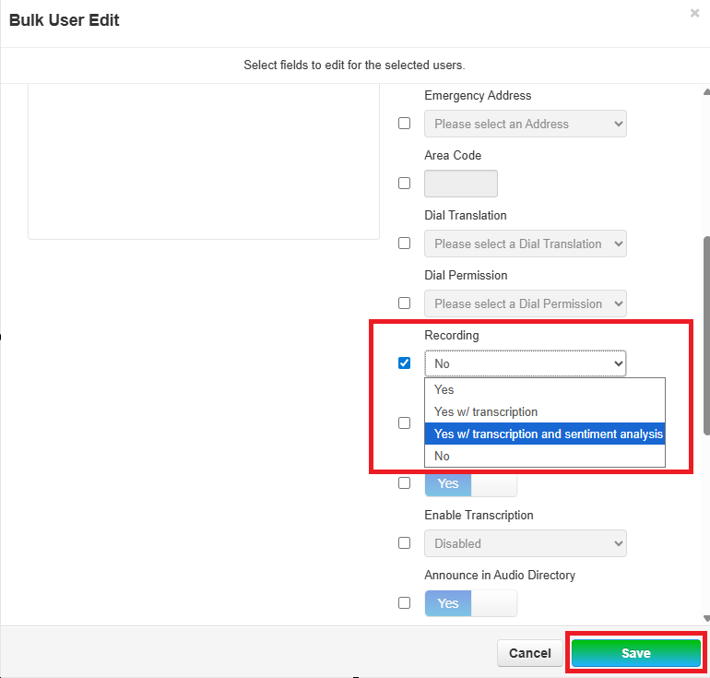Toggle the Announce in Audio Directory switch
The height and width of the screenshot is (678, 710).
click(470, 603)
